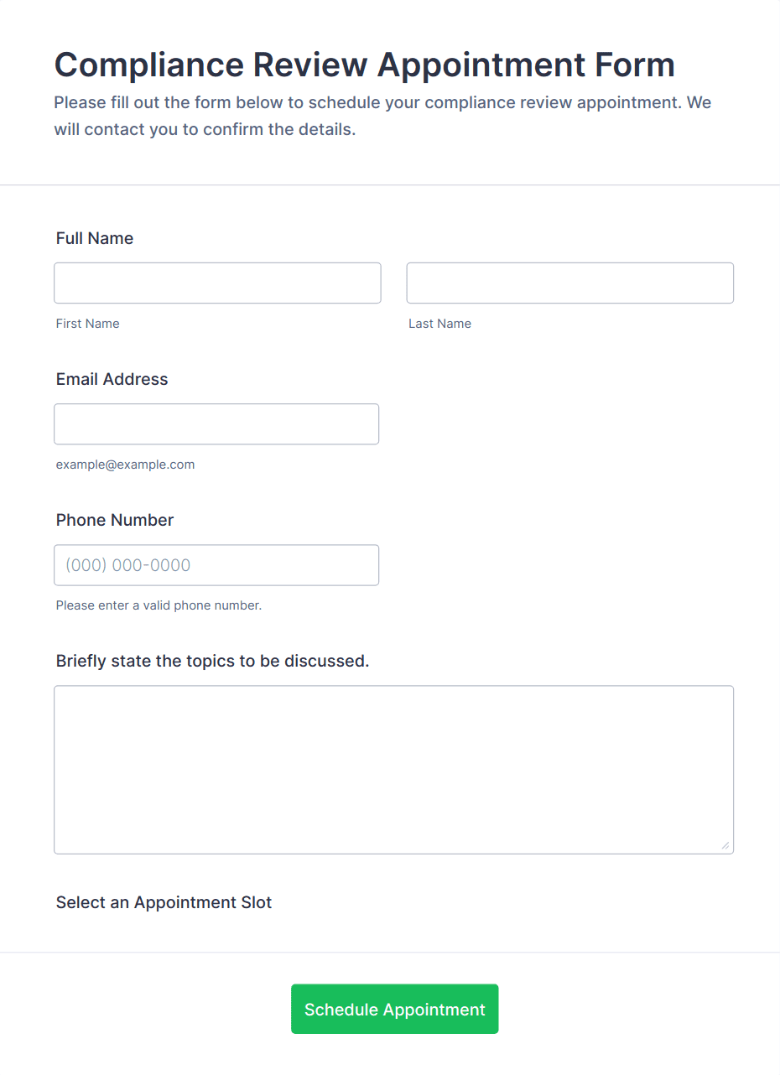Click the example@example.com hint text
The height and width of the screenshot is (1075, 780).
tap(126, 465)
